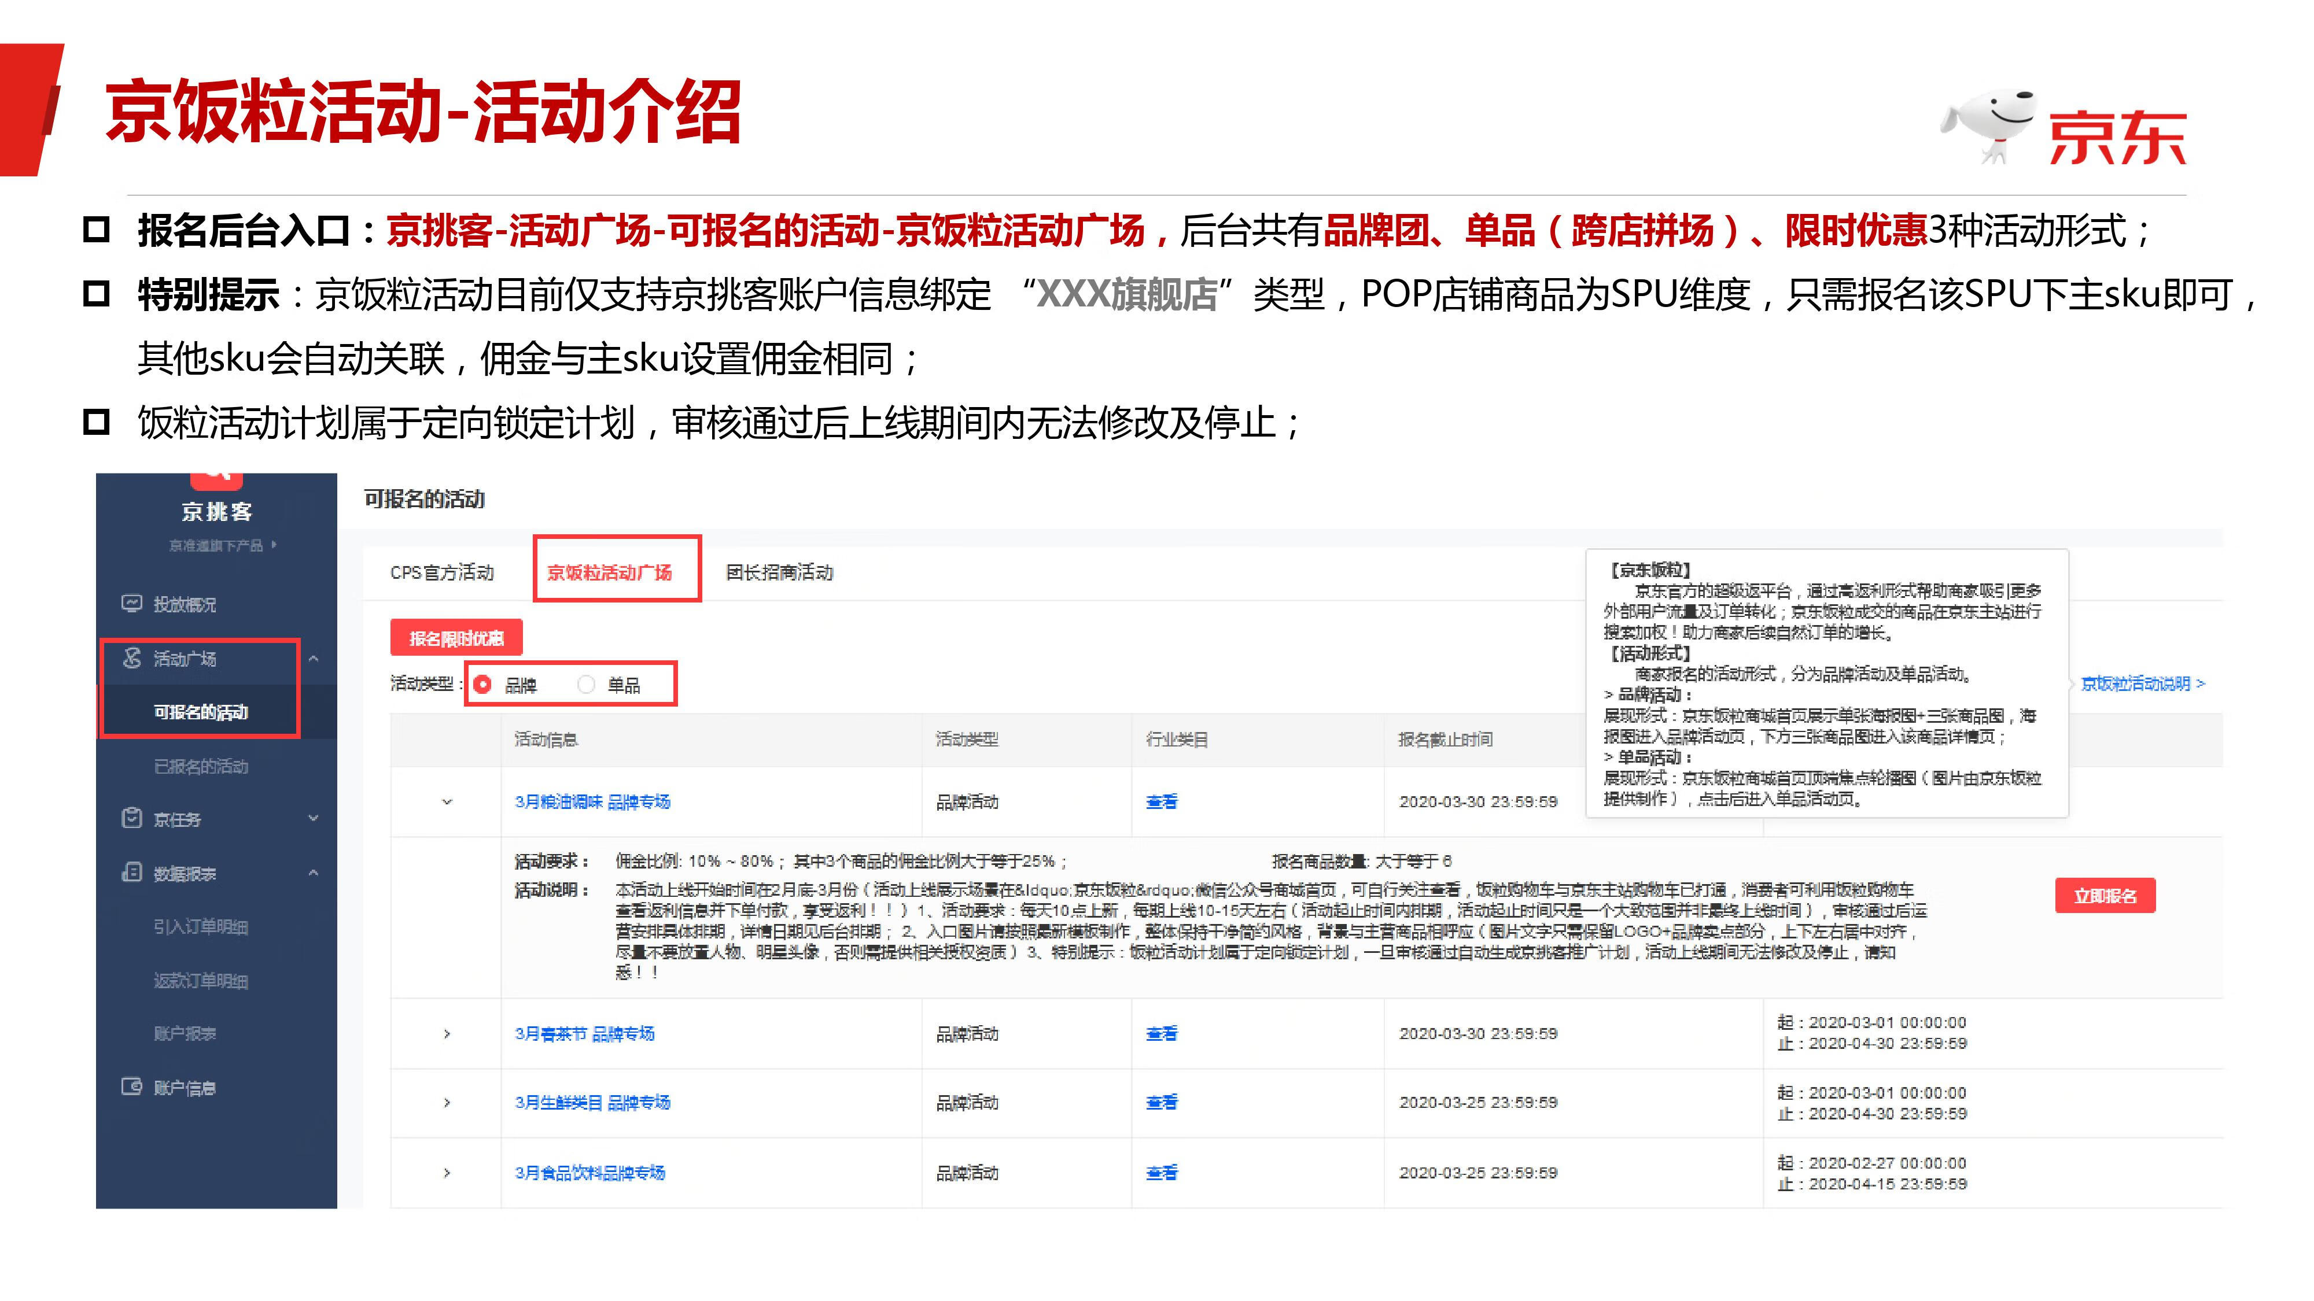Screen dimensions: 2314x1301
Task: Click the 数据报表 report icon
Action: (131, 873)
